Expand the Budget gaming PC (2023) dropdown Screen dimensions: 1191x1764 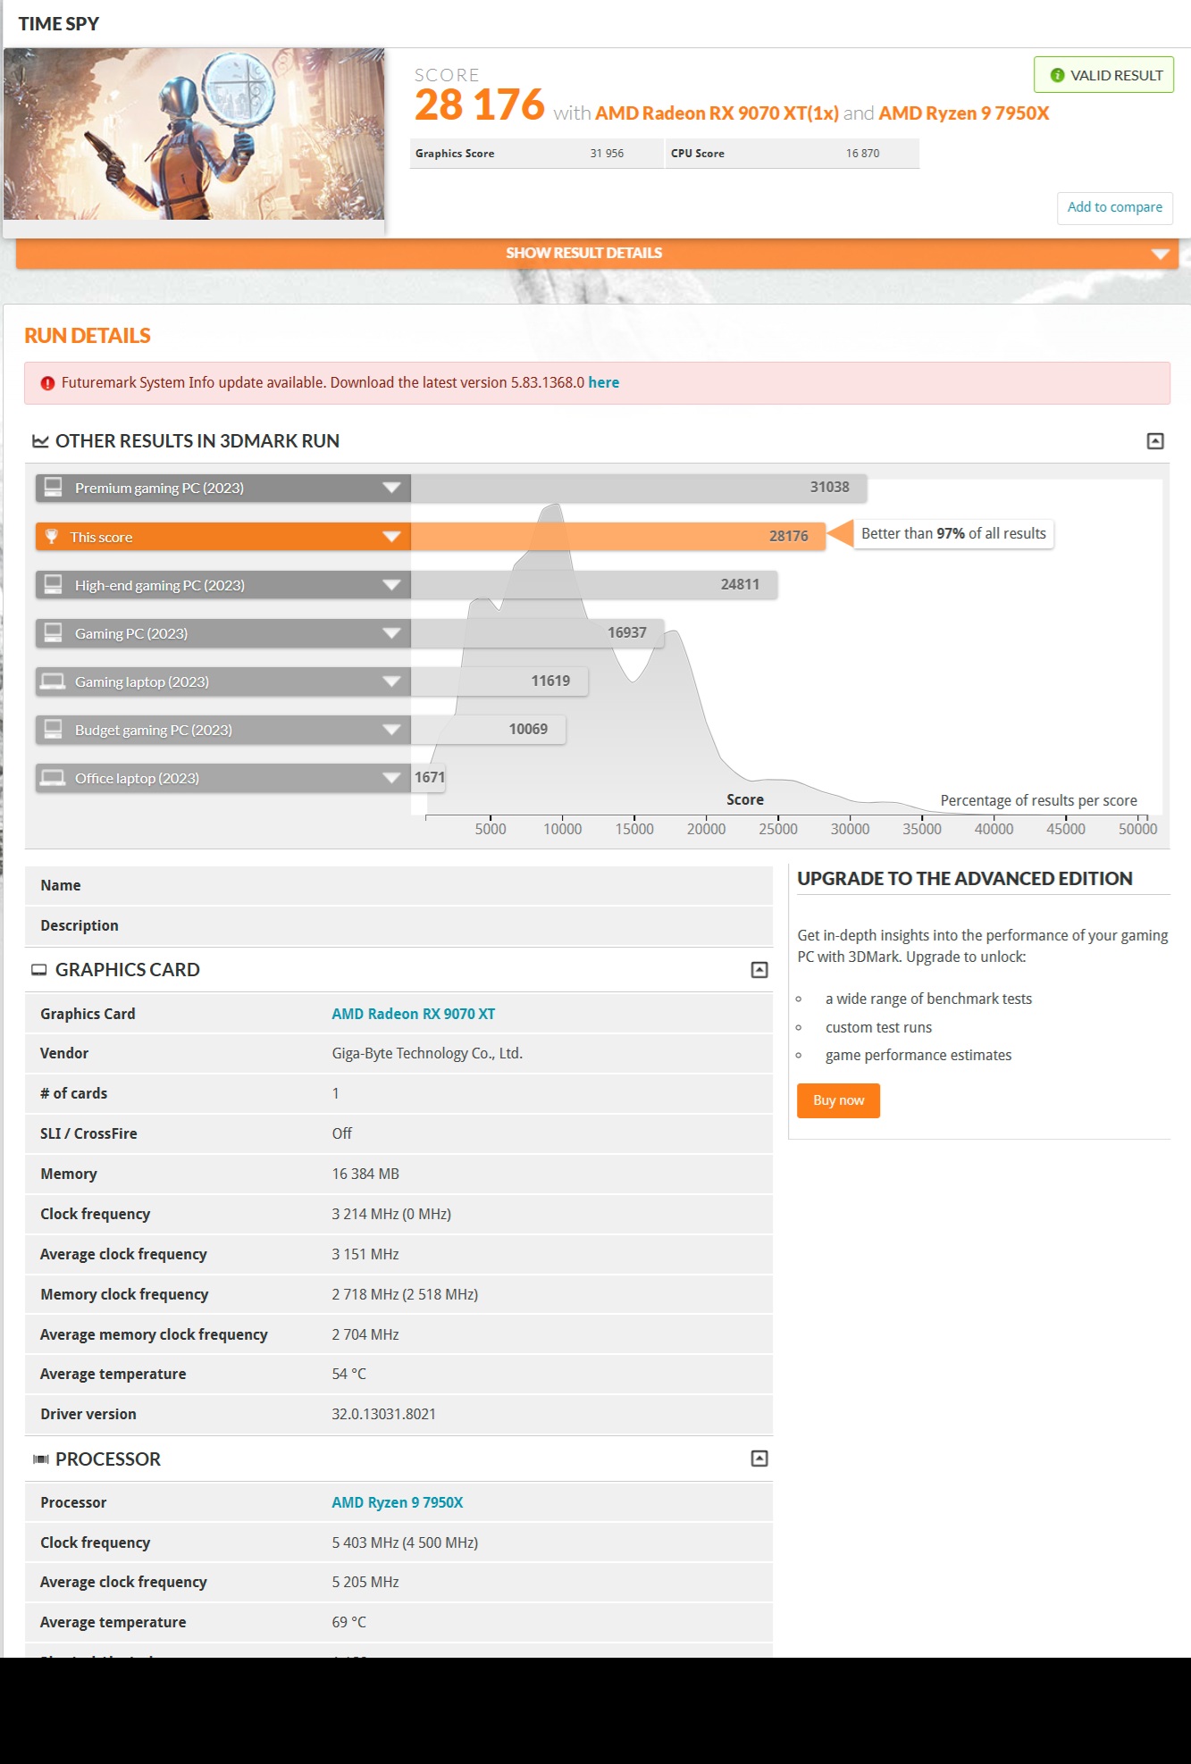(x=391, y=730)
